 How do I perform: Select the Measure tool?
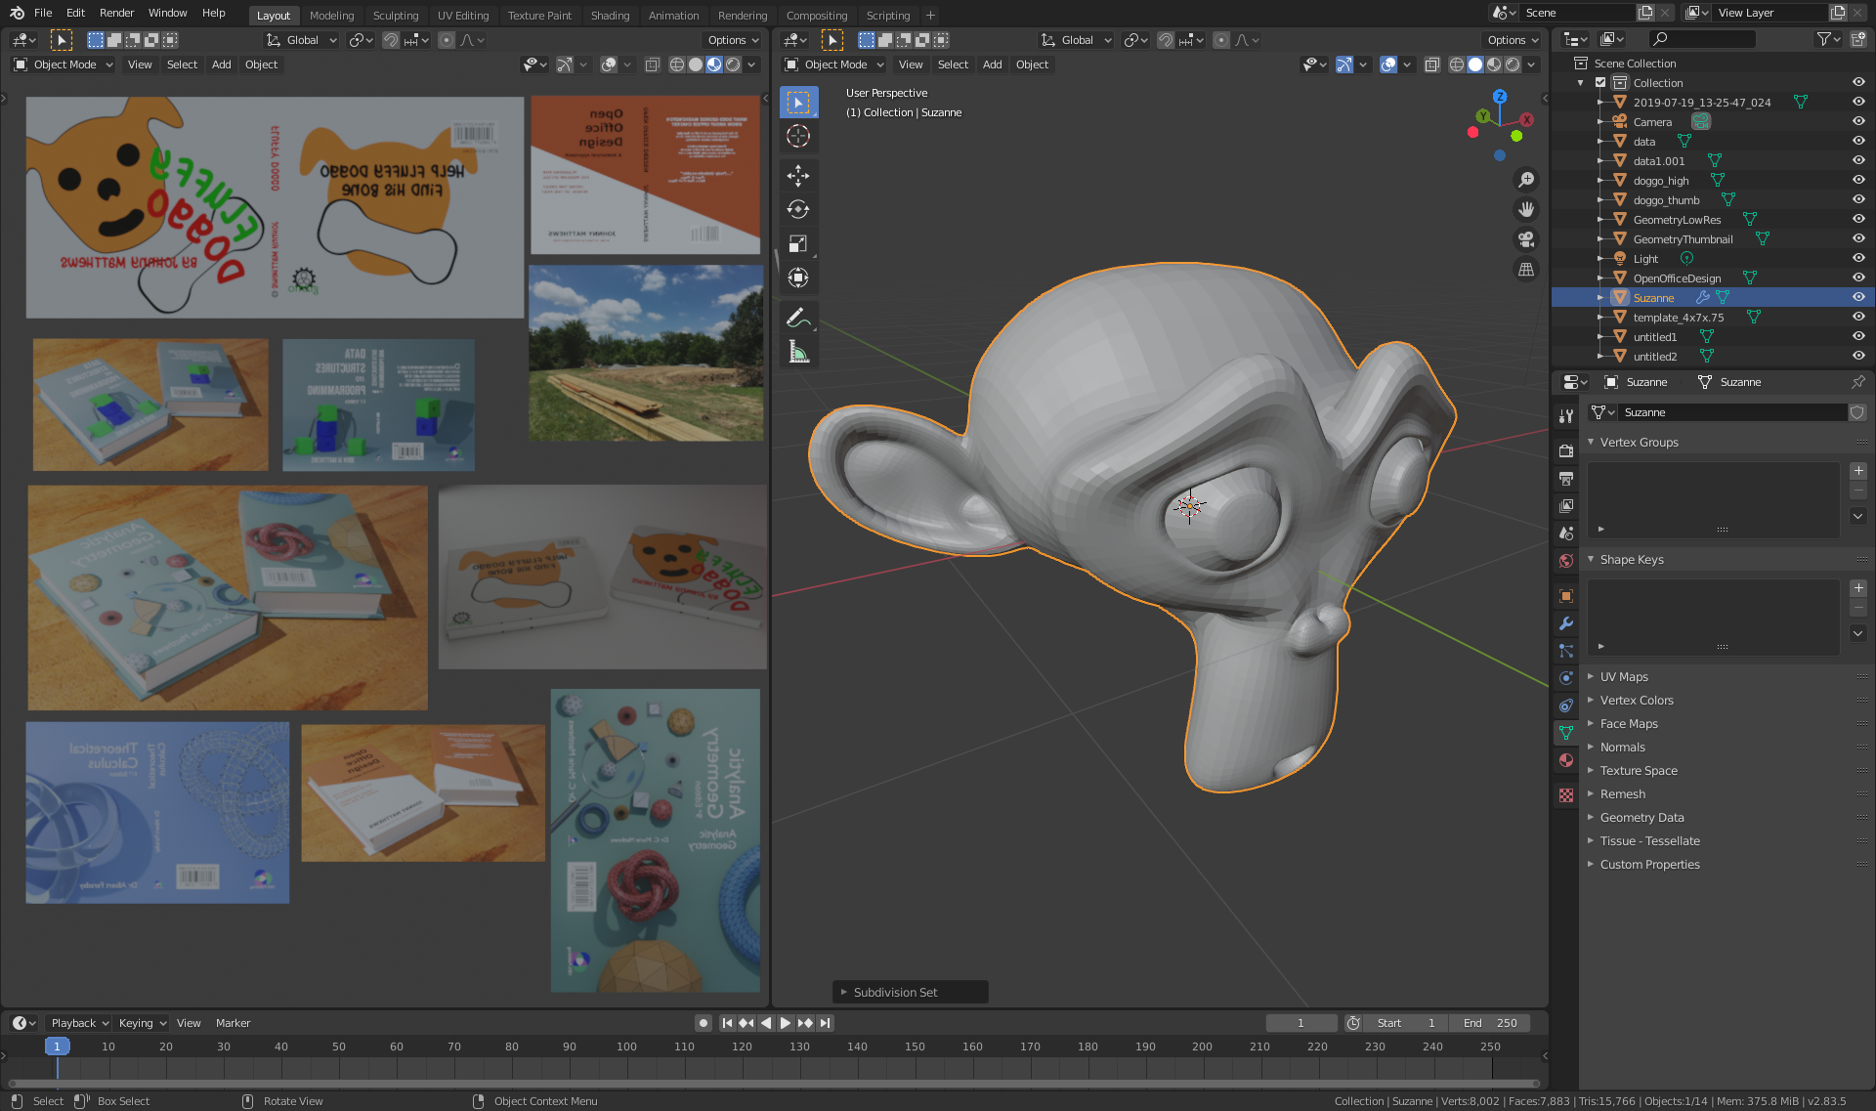pos(798,352)
